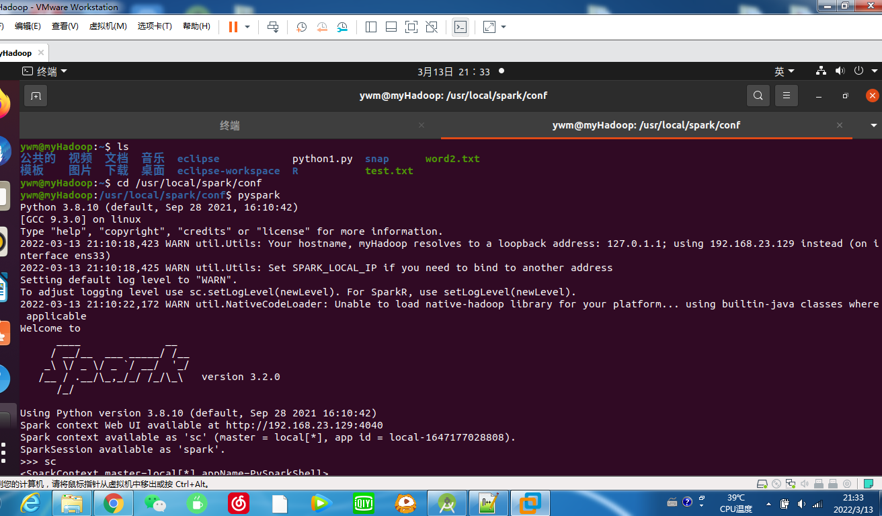Viewport: 882px width, 516px height.
Task: Open the 编辑(E) menu
Action: (x=28, y=26)
